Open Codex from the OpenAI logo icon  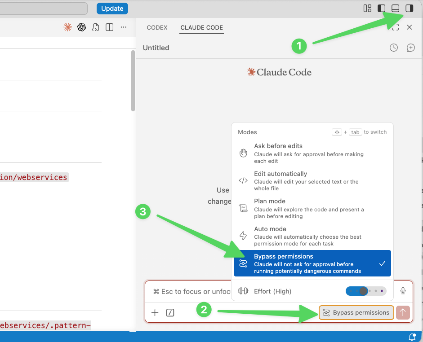[81, 27]
